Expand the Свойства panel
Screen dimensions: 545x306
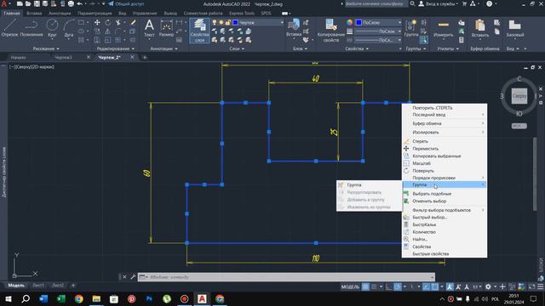pos(357,48)
